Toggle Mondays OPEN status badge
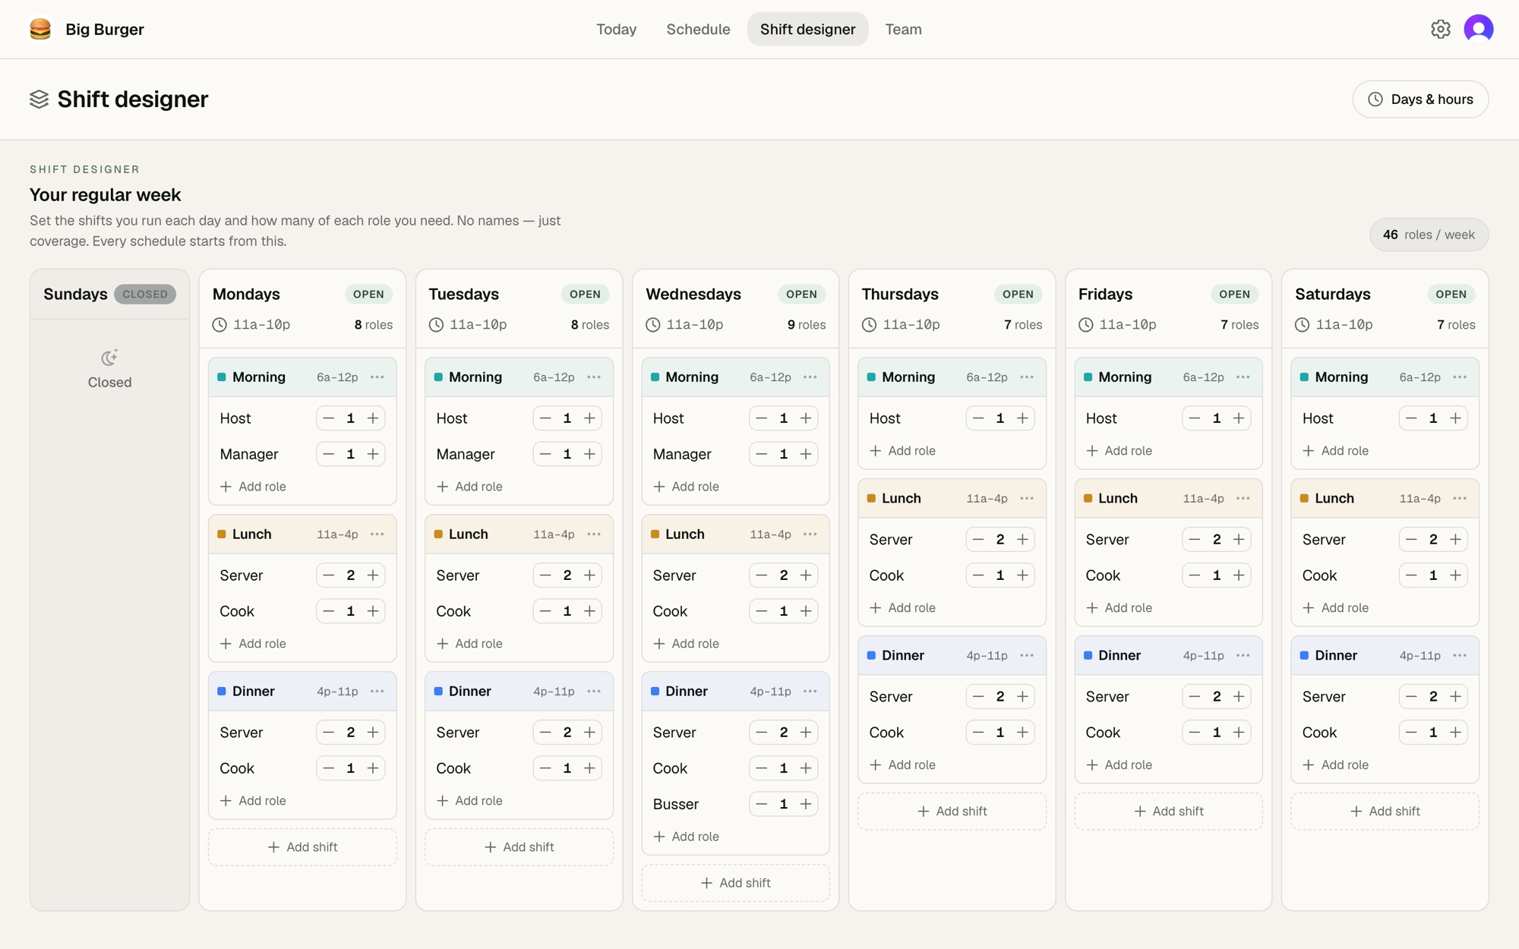Viewport: 1519px width, 949px height. point(368,295)
